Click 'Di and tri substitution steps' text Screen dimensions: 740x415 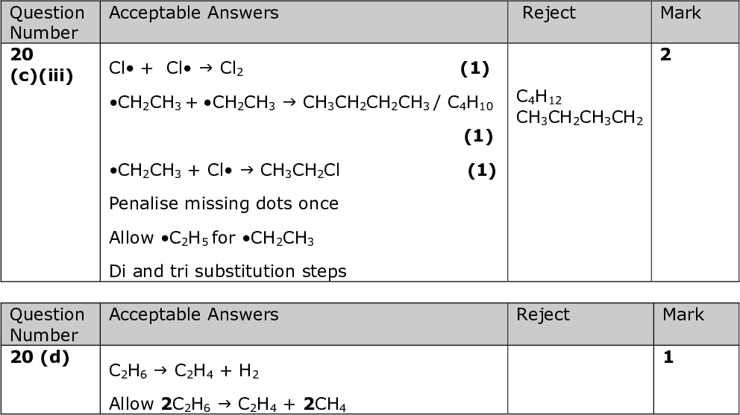[228, 271]
